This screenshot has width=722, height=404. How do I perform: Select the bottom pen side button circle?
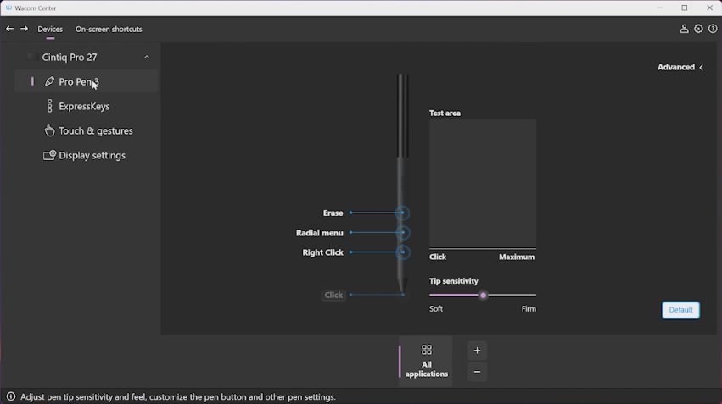tap(403, 252)
